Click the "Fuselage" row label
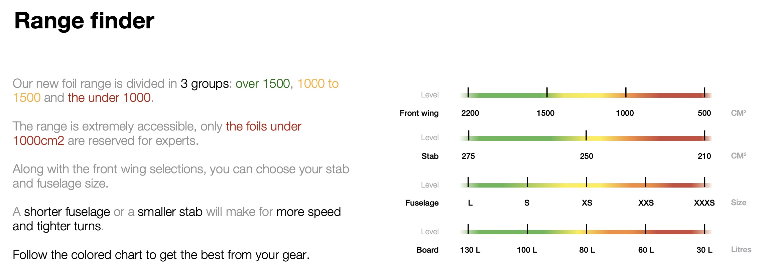 [422, 203]
